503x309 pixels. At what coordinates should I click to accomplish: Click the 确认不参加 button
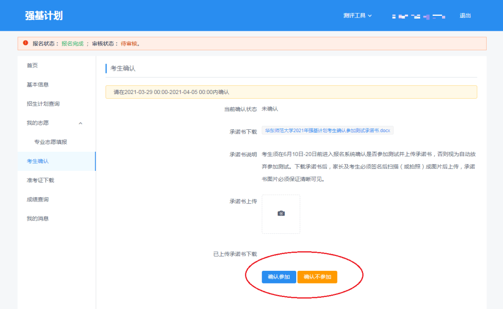pyautogui.click(x=317, y=277)
